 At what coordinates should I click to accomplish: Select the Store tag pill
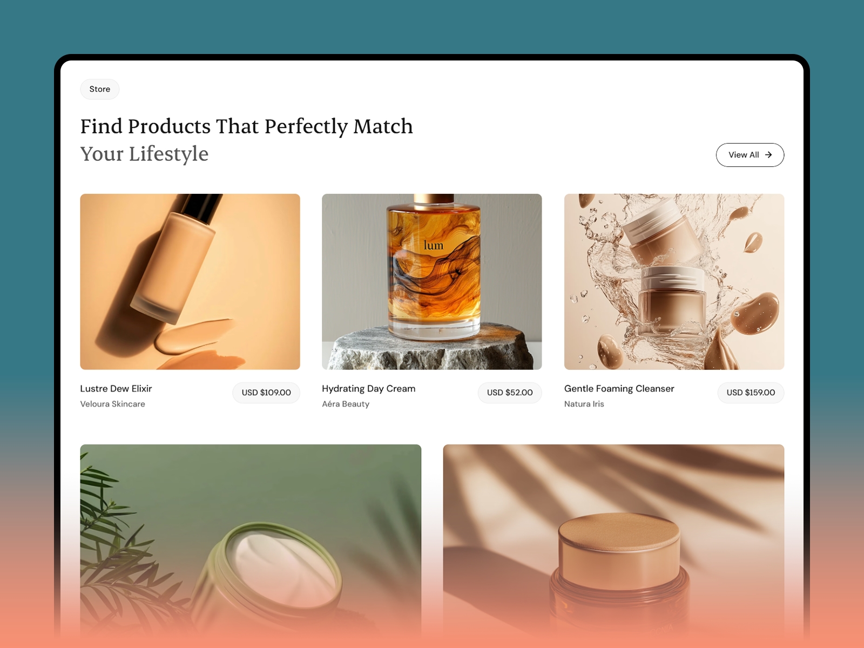pyautogui.click(x=100, y=89)
